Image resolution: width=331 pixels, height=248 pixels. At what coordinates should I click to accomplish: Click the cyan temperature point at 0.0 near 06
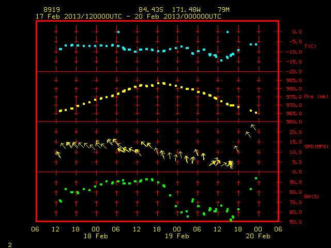pyautogui.click(x=118, y=32)
